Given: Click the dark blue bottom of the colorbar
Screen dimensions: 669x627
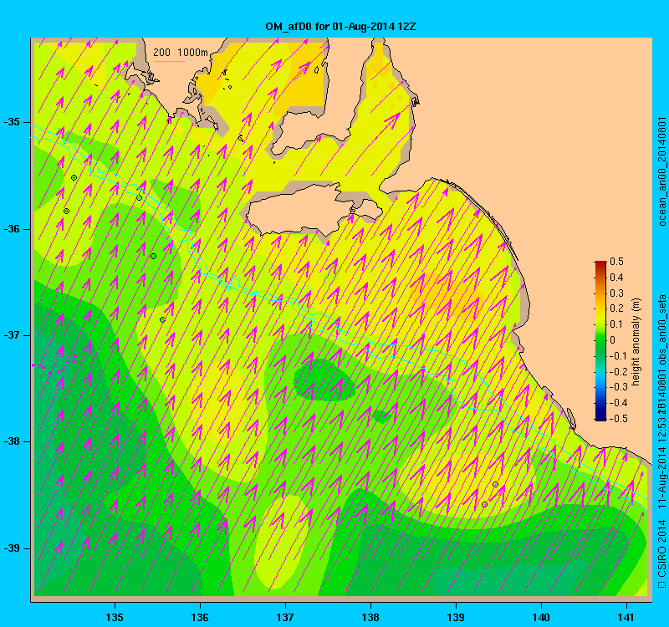Looking at the screenshot, I should pyautogui.click(x=600, y=416).
